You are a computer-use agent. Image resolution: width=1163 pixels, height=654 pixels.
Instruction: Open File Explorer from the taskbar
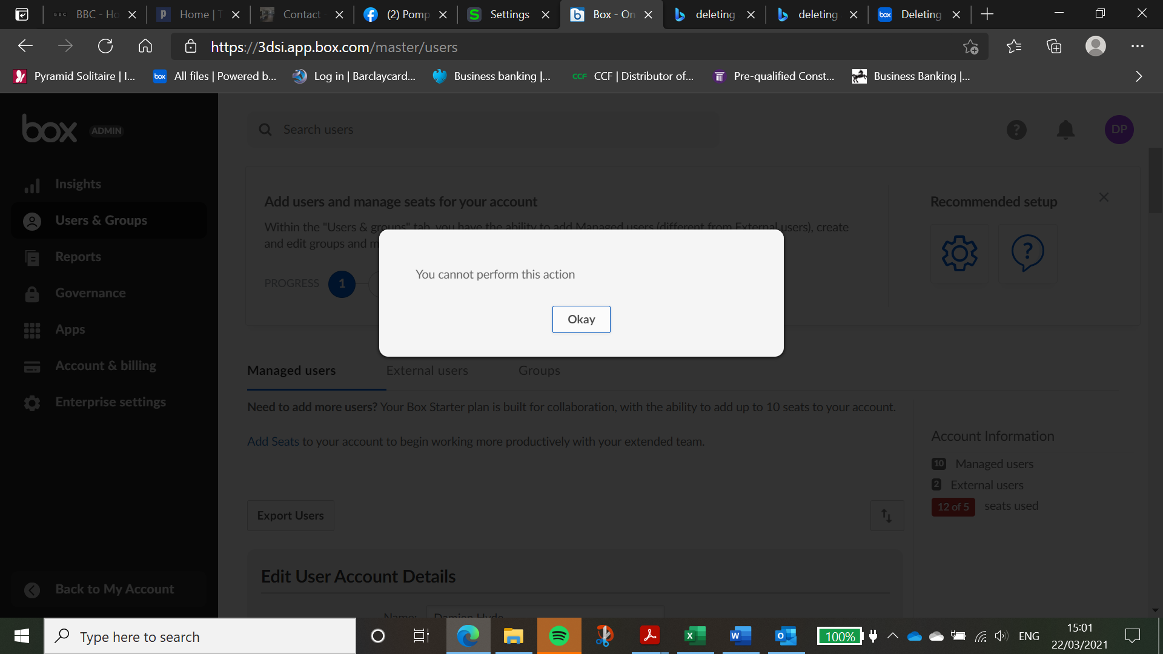pyautogui.click(x=513, y=636)
